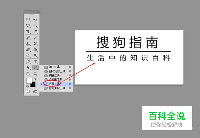200x138 pixels.
Task: Select the Zoom magnifier tool
Action: point(35,74)
